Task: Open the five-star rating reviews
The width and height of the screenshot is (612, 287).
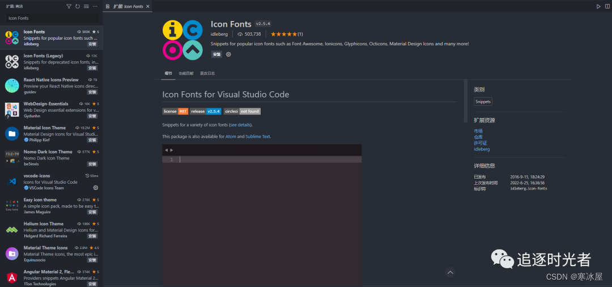Action: pyautogui.click(x=287, y=34)
